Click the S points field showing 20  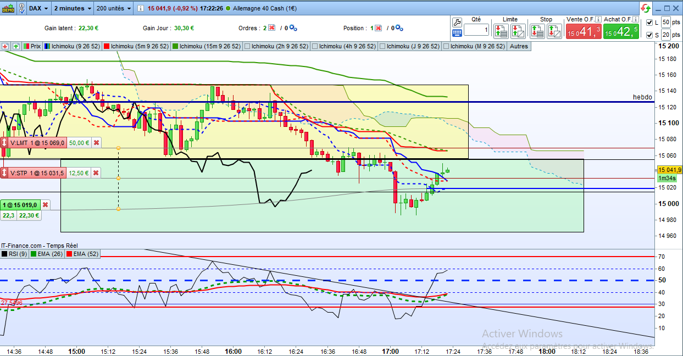665,35
